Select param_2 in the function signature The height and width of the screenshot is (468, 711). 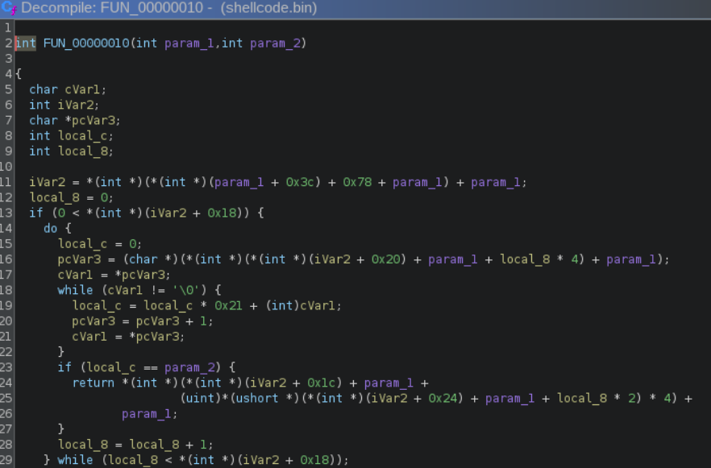275,43
